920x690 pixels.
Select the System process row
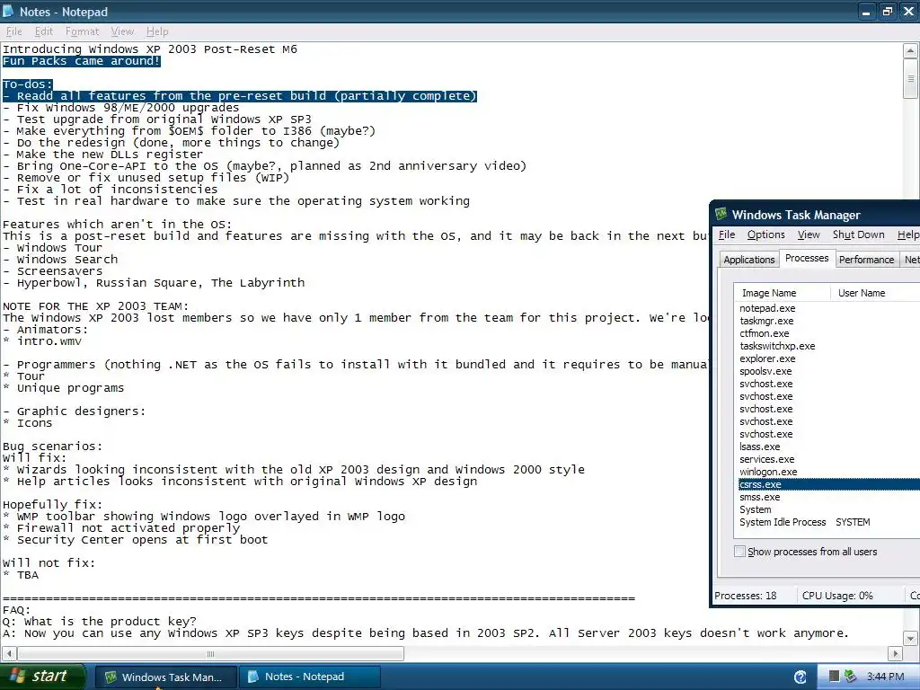pyautogui.click(x=755, y=510)
